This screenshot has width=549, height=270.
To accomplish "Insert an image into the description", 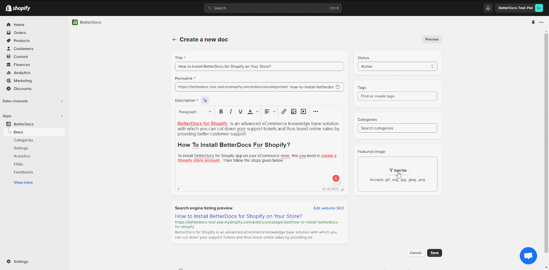I will click(294, 111).
